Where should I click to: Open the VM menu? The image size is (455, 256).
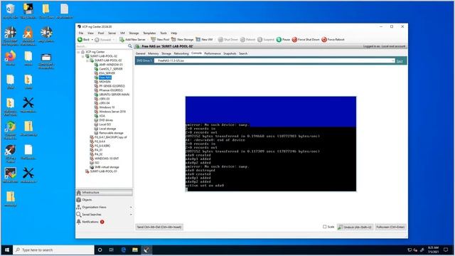tap(122, 33)
